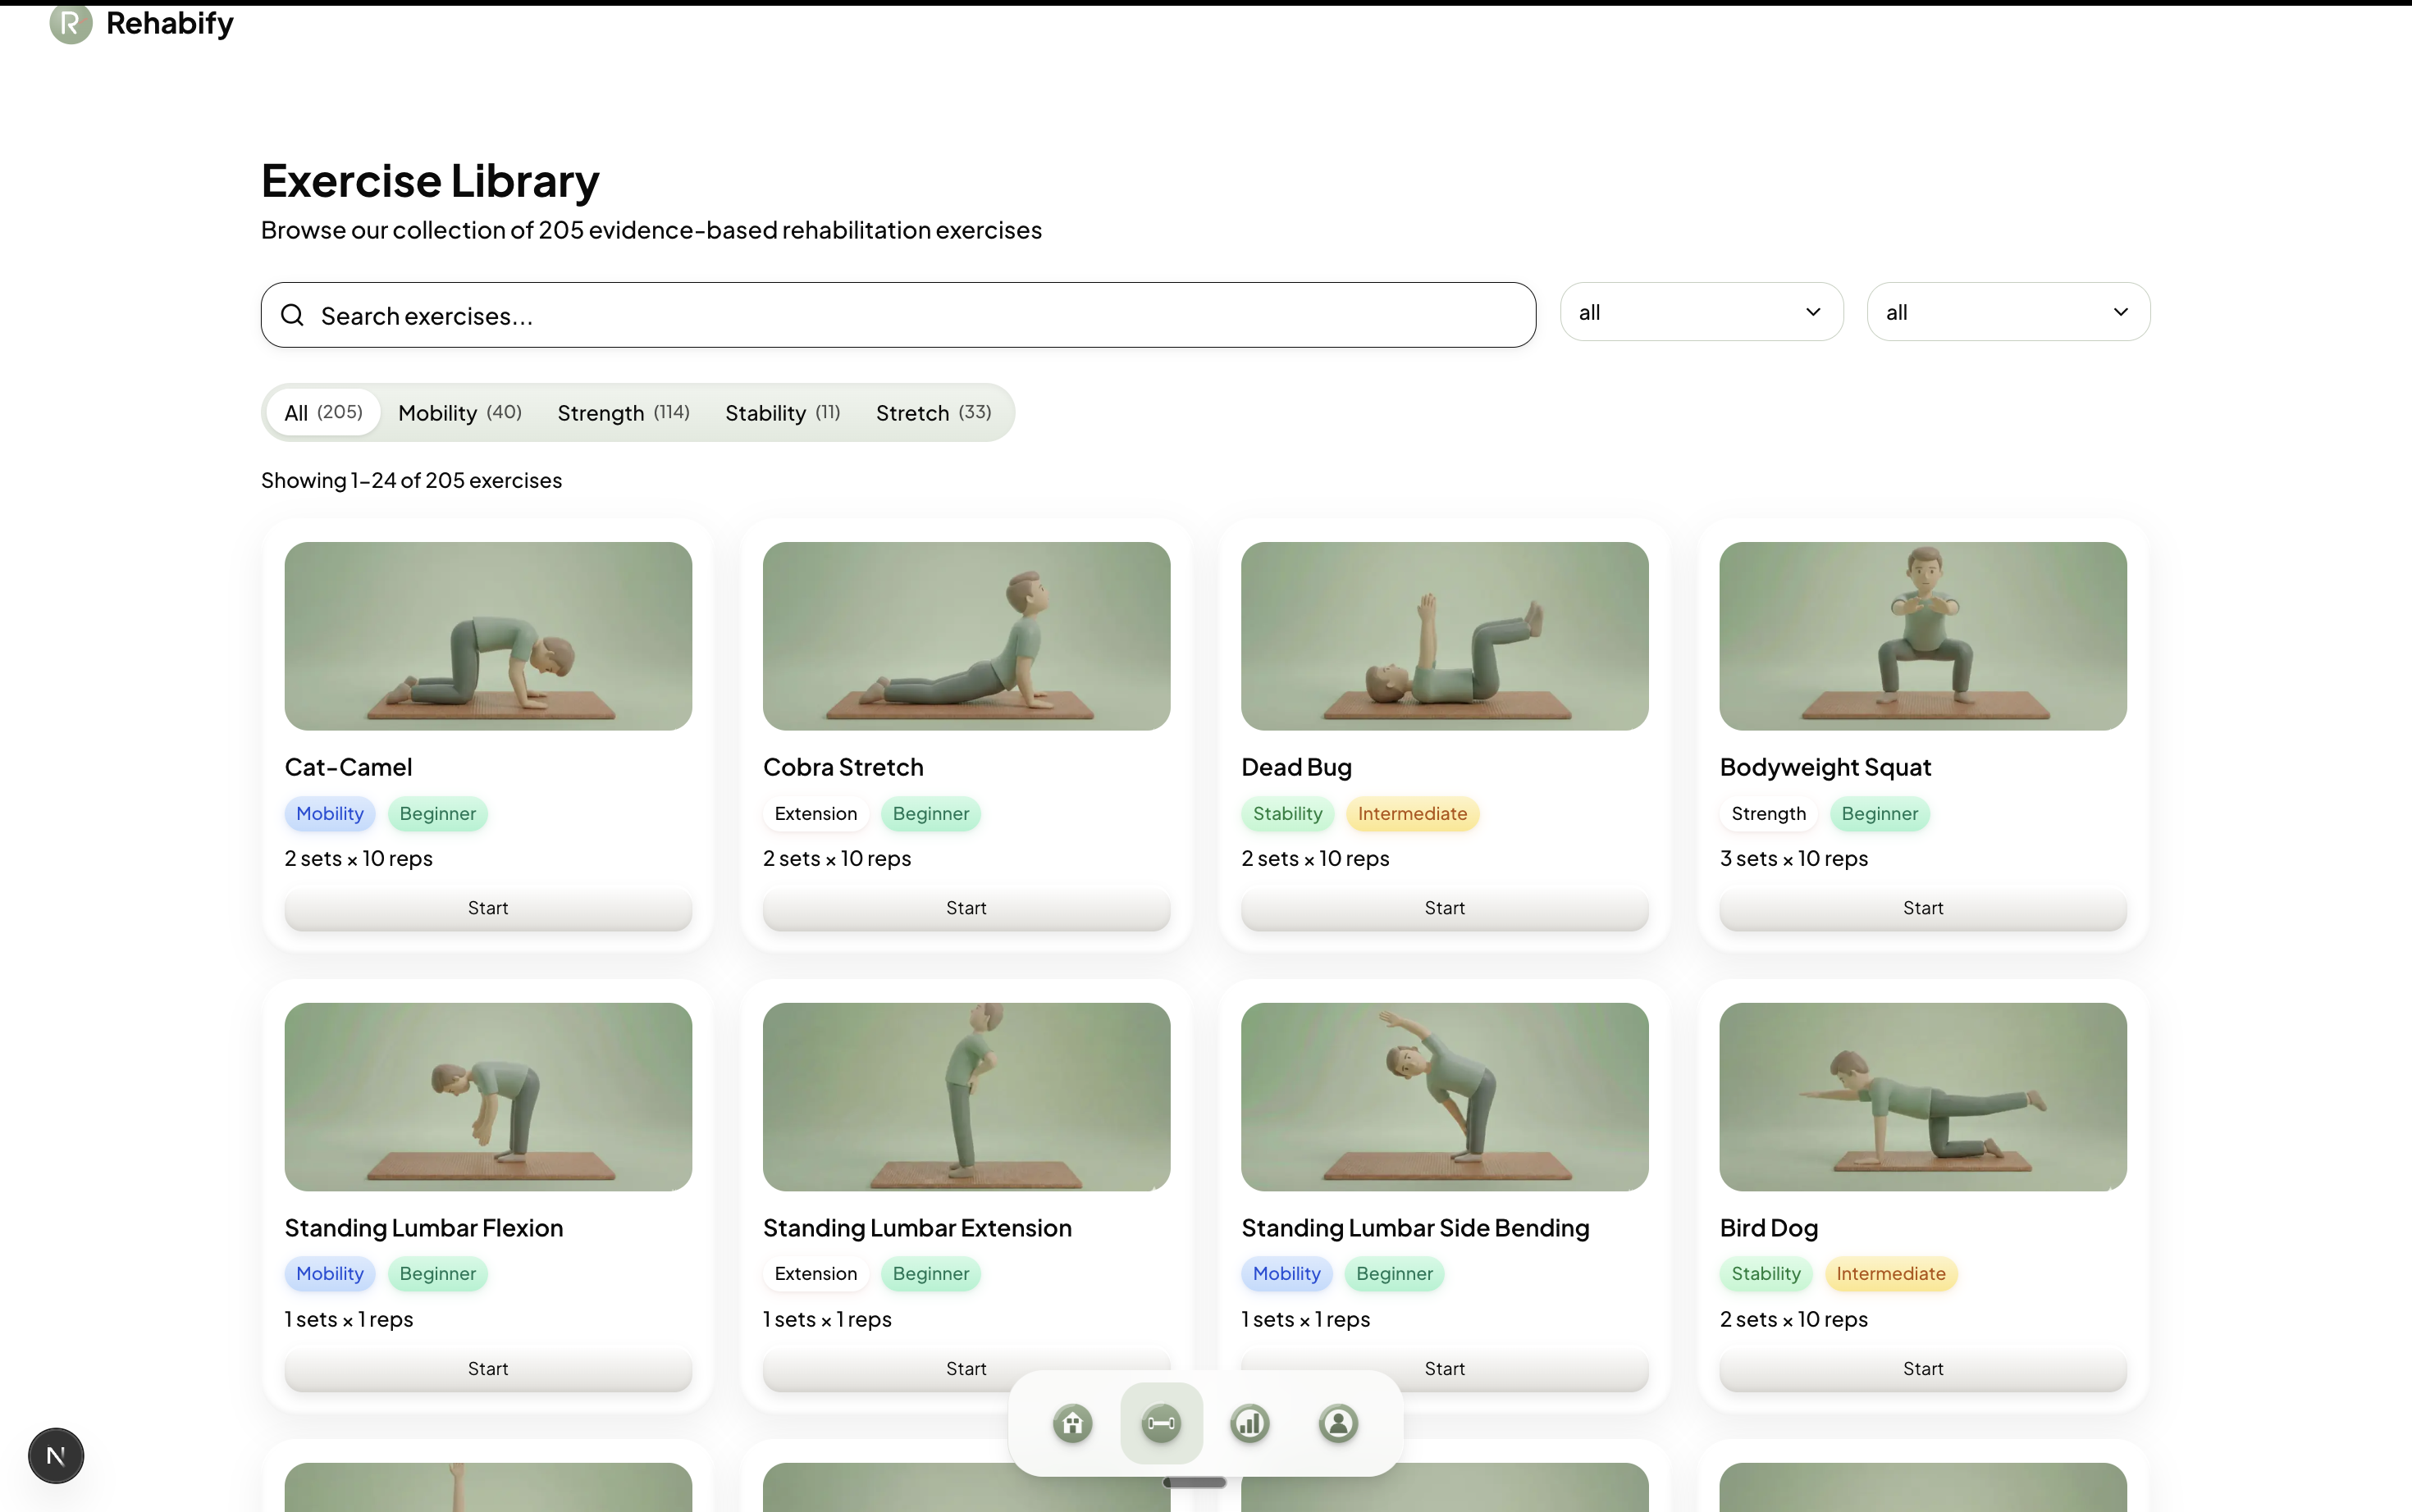Select the Stability (11) tab
Screen dimensions: 2412x1512
click(781, 413)
